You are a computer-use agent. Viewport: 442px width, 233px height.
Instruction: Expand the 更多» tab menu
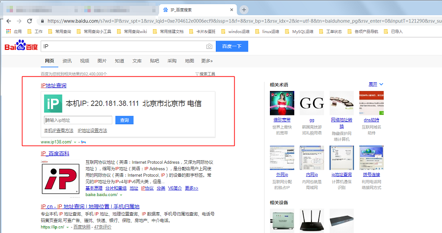click(x=207, y=61)
